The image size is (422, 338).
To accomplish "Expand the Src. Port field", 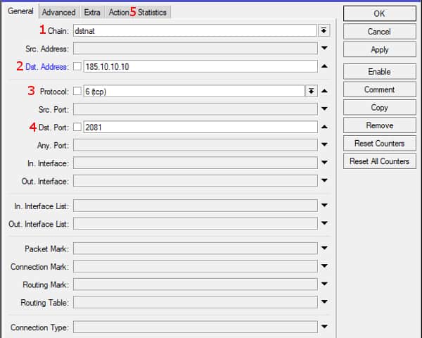I will [x=324, y=108].
